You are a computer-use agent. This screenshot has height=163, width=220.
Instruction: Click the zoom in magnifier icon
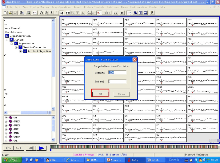[46, 13]
